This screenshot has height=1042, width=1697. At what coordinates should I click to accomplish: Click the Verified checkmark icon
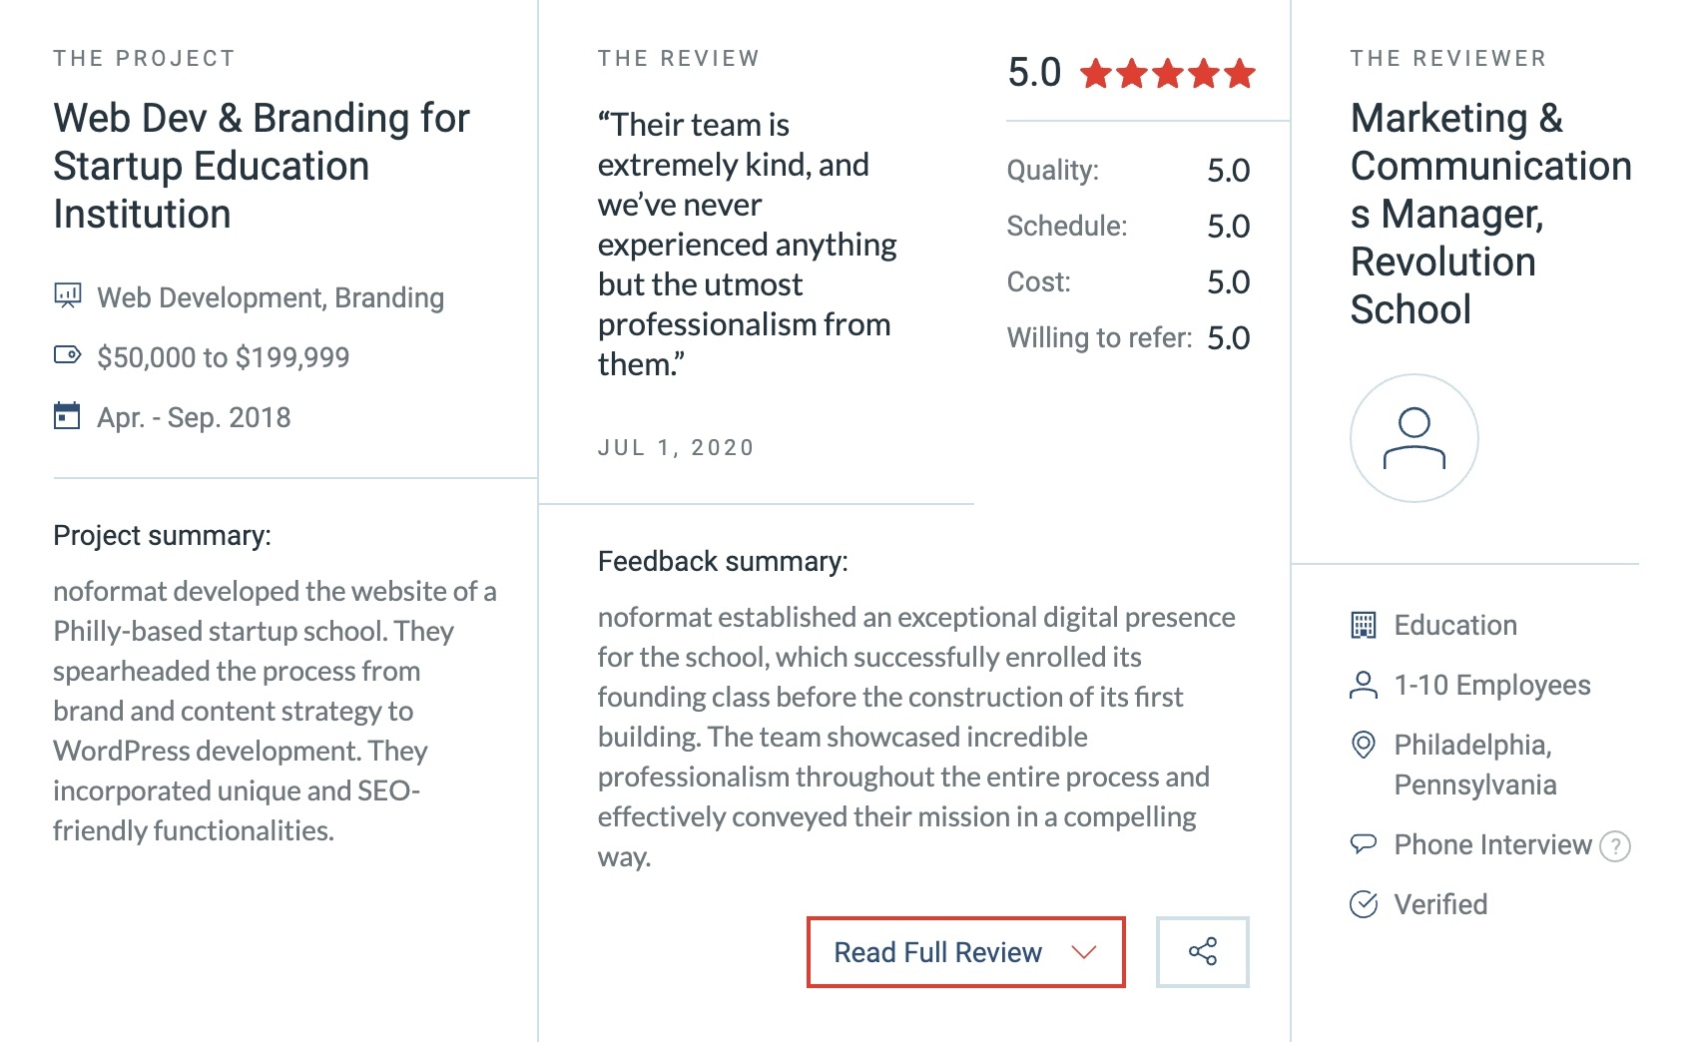pos(1364,904)
